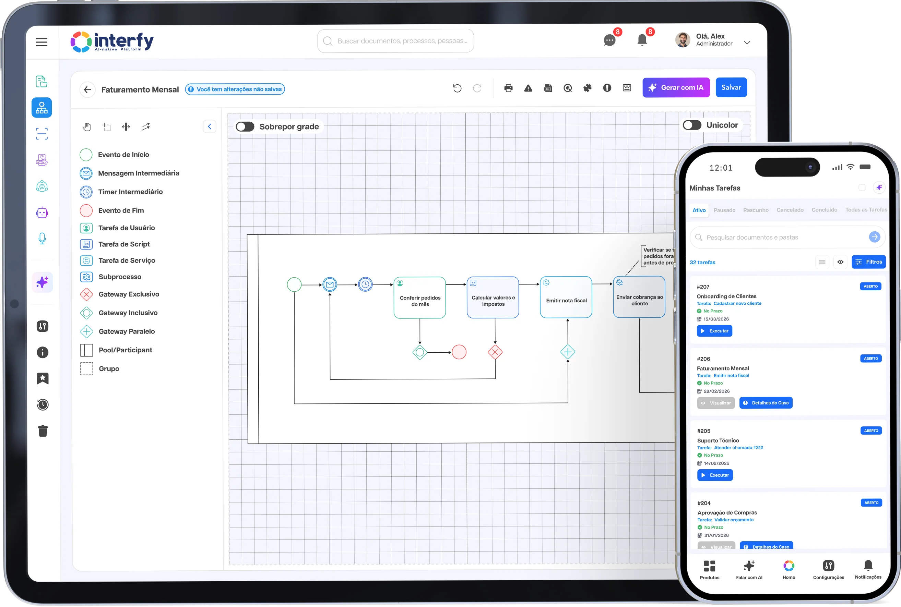This screenshot has height=607, width=901.
Task: Open the history clock icon in sidebar
Action: [x=43, y=404]
